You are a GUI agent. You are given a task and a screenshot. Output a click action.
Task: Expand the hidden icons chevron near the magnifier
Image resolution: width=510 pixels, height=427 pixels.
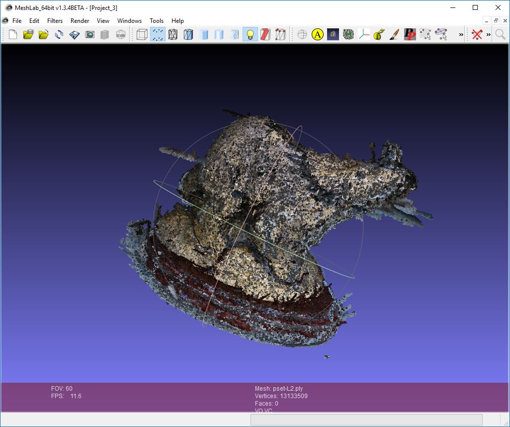point(490,34)
